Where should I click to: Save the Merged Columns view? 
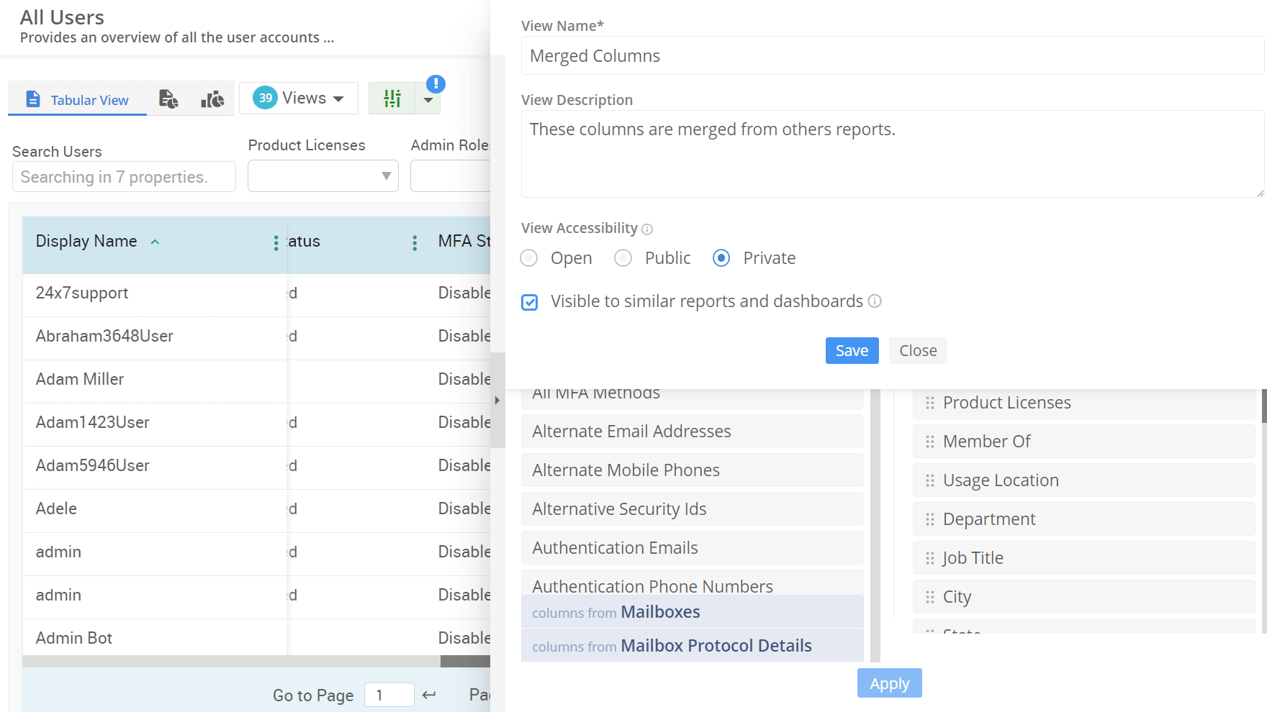(852, 350)
